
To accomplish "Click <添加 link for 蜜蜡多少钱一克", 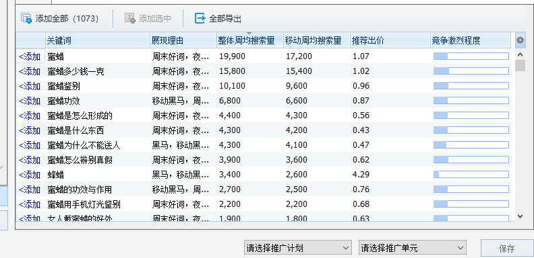I will pyautogui.click(x=30, y=71).
